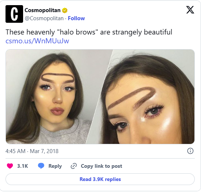Open the tweet info circle icon

coord(190,151)
